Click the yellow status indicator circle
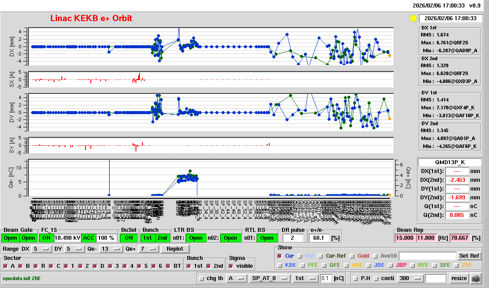Image resolution: width=489 pixels, height=288 pixels. coord(413,18)
